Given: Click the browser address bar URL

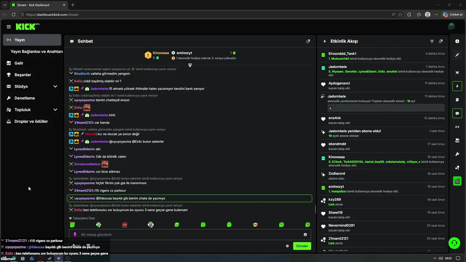Looking at the screenshot, I should (x=52, y=15).
